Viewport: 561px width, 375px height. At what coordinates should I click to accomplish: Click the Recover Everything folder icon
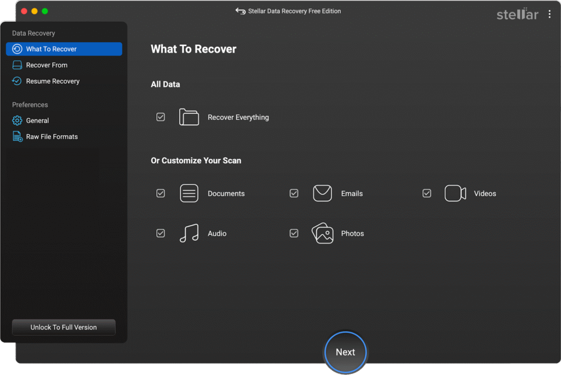[188, 117]
